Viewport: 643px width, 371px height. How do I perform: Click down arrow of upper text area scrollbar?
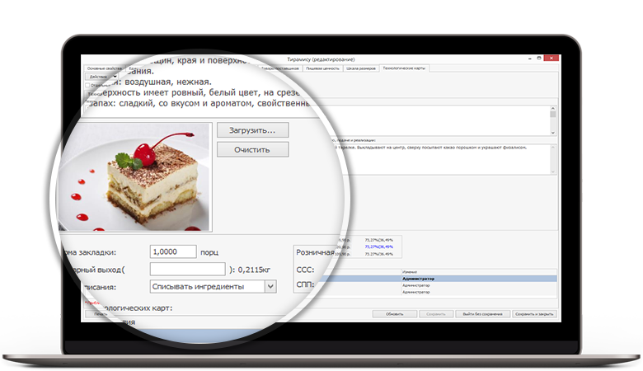[553, 133]
